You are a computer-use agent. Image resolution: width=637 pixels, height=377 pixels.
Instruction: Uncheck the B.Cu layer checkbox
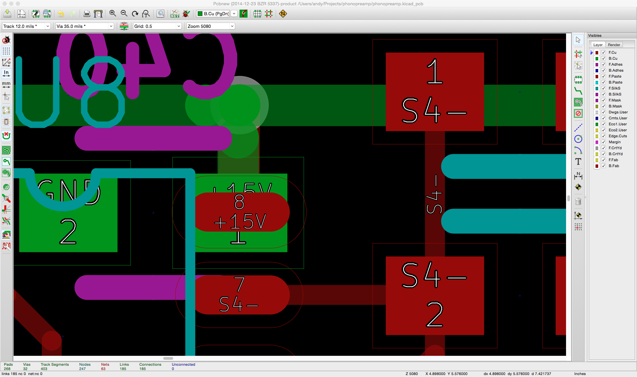pyautogui.click(x=603, y=58)
